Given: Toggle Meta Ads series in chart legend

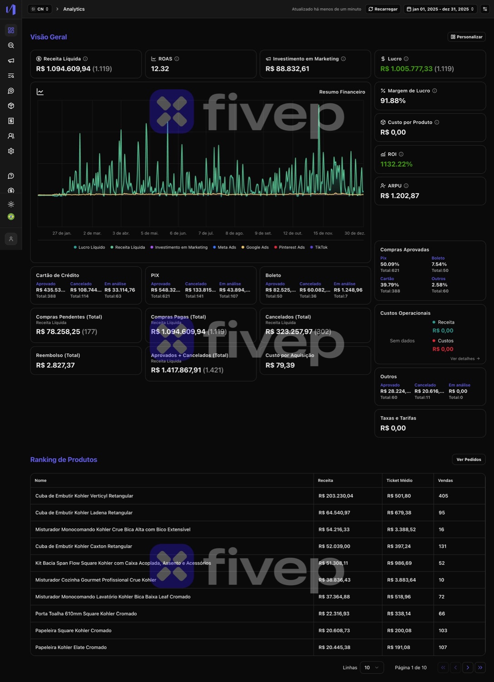Looking at the screenshot, I should [225, 247].
